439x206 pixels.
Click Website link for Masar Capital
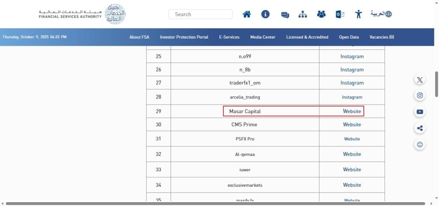coord(352,111)
